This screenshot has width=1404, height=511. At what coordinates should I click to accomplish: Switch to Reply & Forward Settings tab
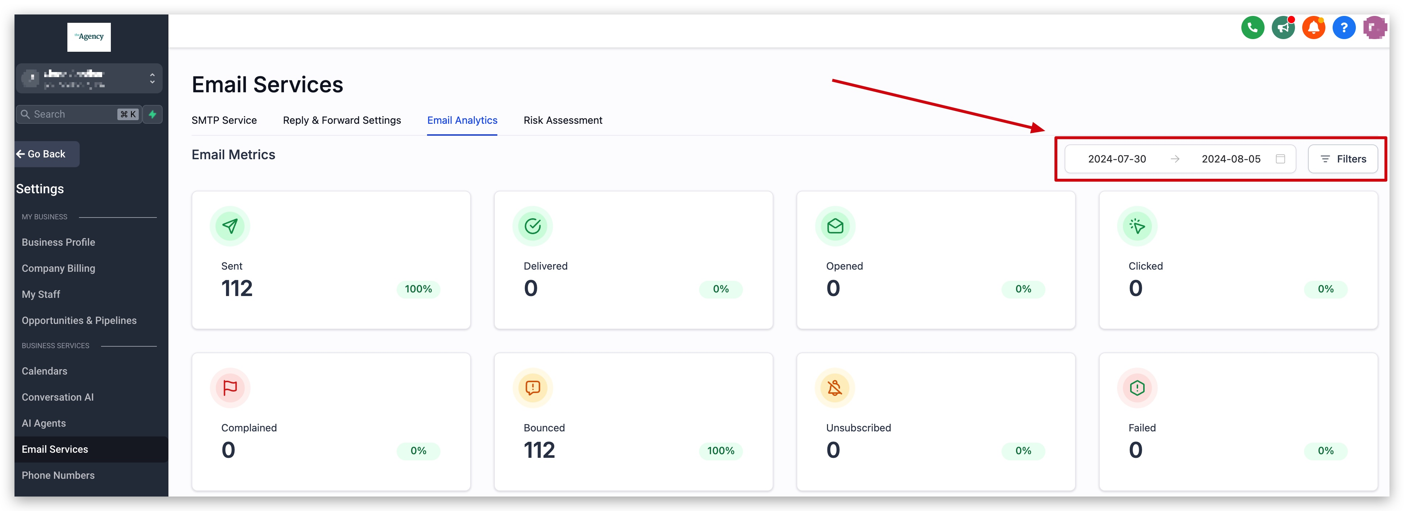click(342, 121)
